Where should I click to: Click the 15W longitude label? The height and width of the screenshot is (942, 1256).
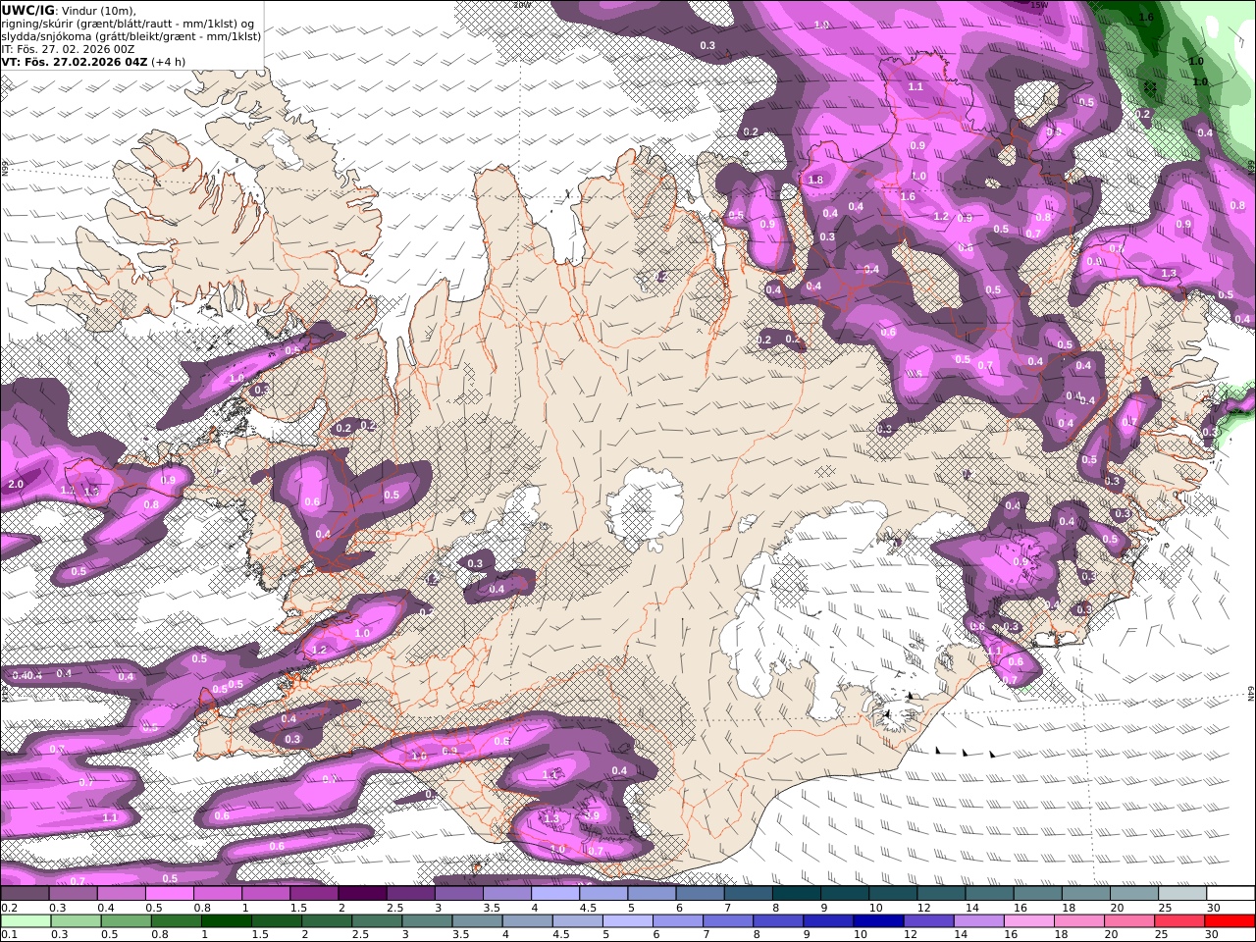click(1040, 4)
